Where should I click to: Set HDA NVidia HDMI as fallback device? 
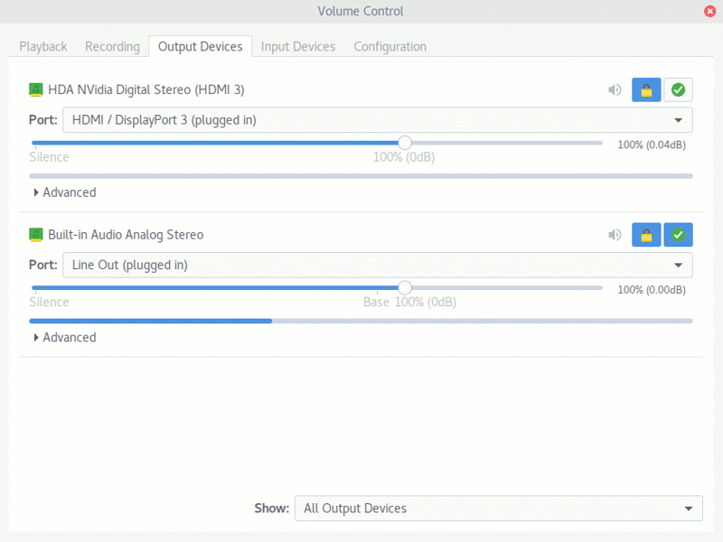(678, 89)
